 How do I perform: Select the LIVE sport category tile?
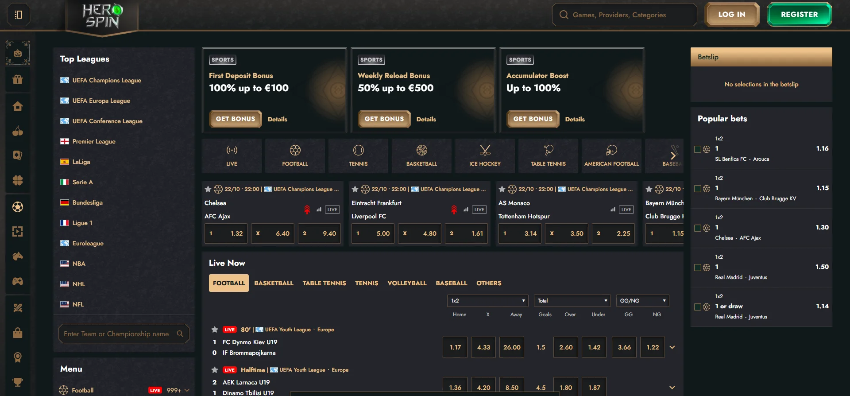232,156
